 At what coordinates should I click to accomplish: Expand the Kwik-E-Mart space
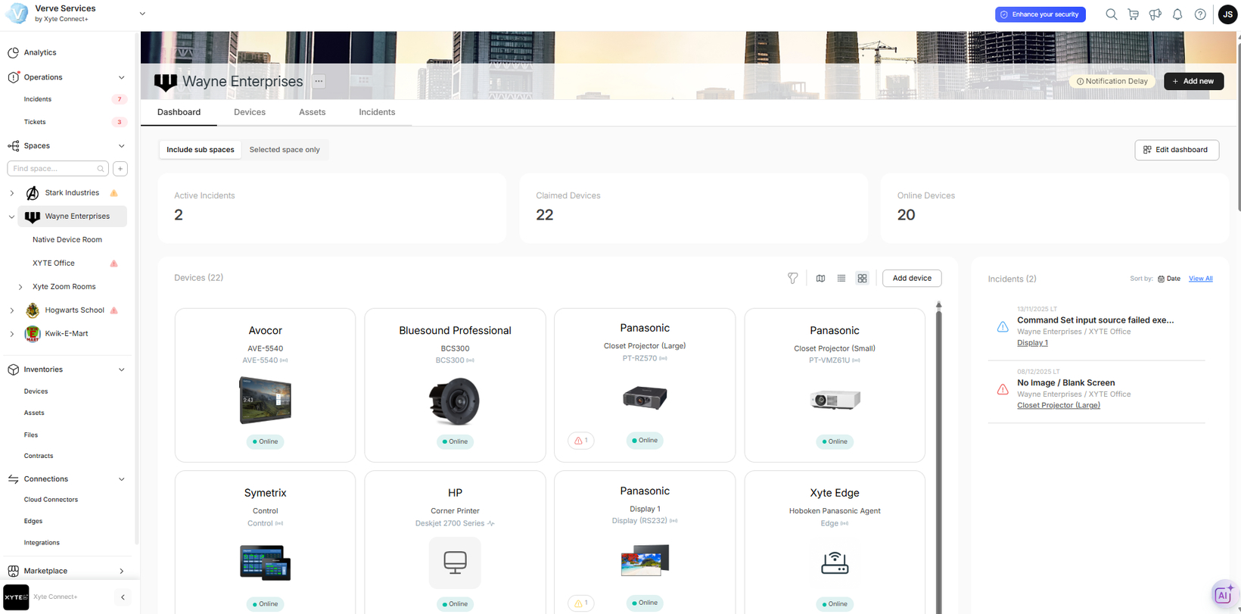coord(11,334)
